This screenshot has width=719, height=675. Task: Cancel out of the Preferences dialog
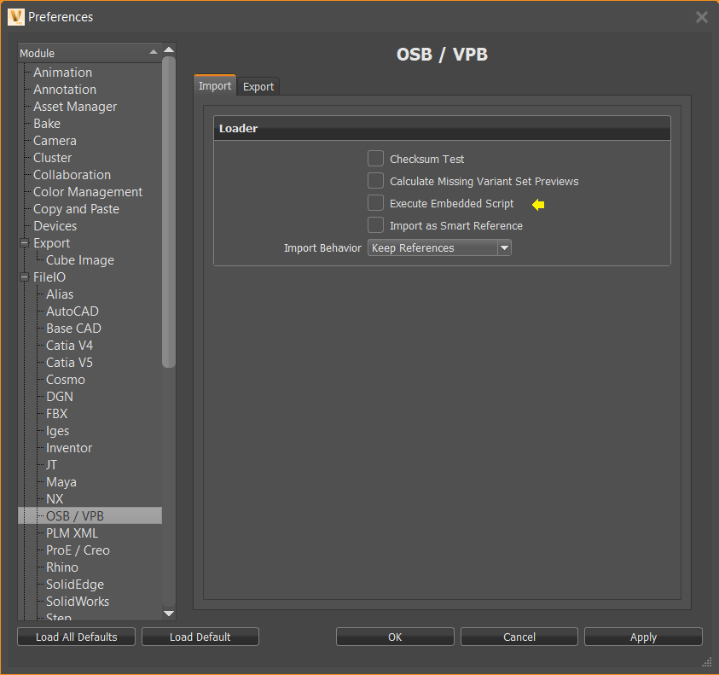(519, 637)
